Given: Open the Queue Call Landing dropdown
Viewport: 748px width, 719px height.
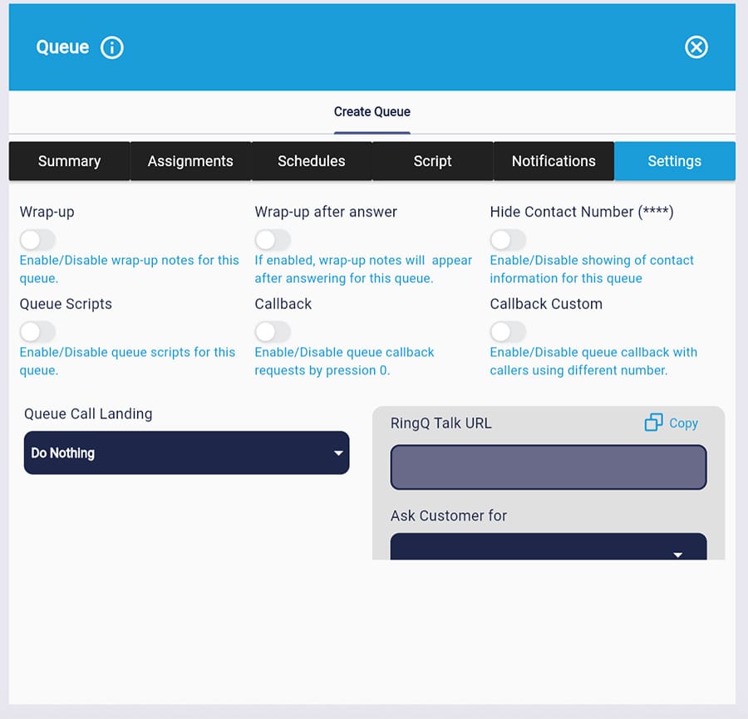Looking at the screenshot, I should click(186, 452).
